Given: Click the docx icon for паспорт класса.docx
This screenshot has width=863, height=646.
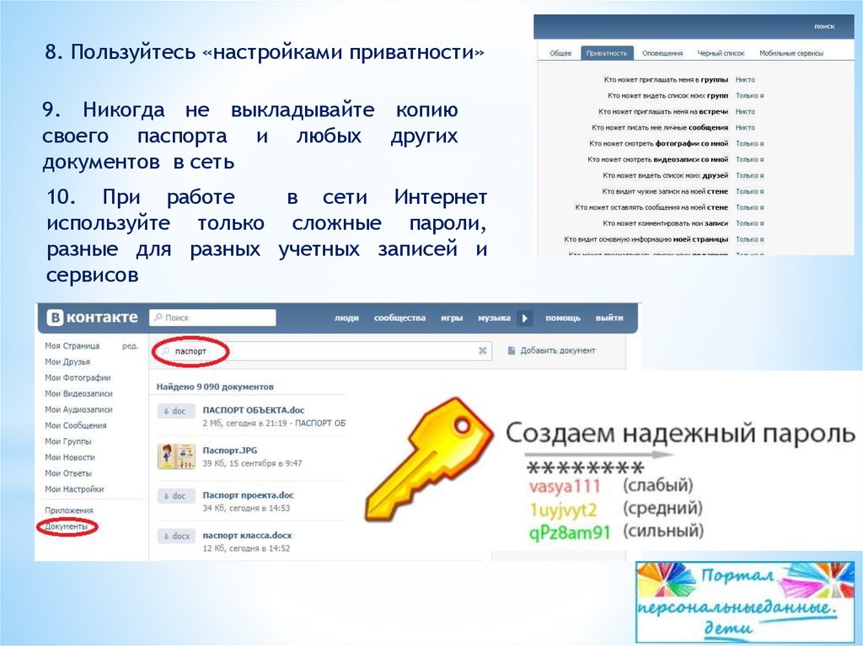Looking at the screenshot, I should pos(176,536).
